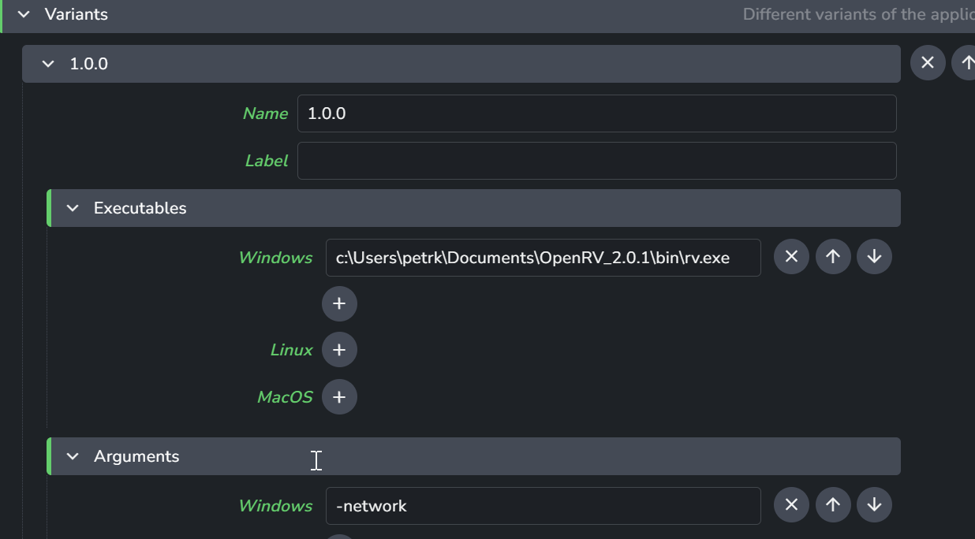Image resolution: width=975 pixels, height=539 pixels.
Task: Click the MacOS label under Executables
Action: [x=285, y=397]
